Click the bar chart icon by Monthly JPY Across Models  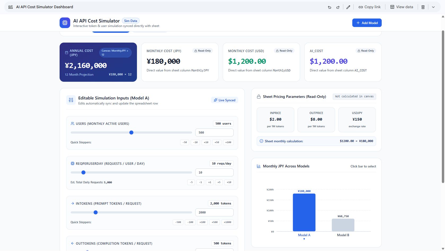point(259,166)
